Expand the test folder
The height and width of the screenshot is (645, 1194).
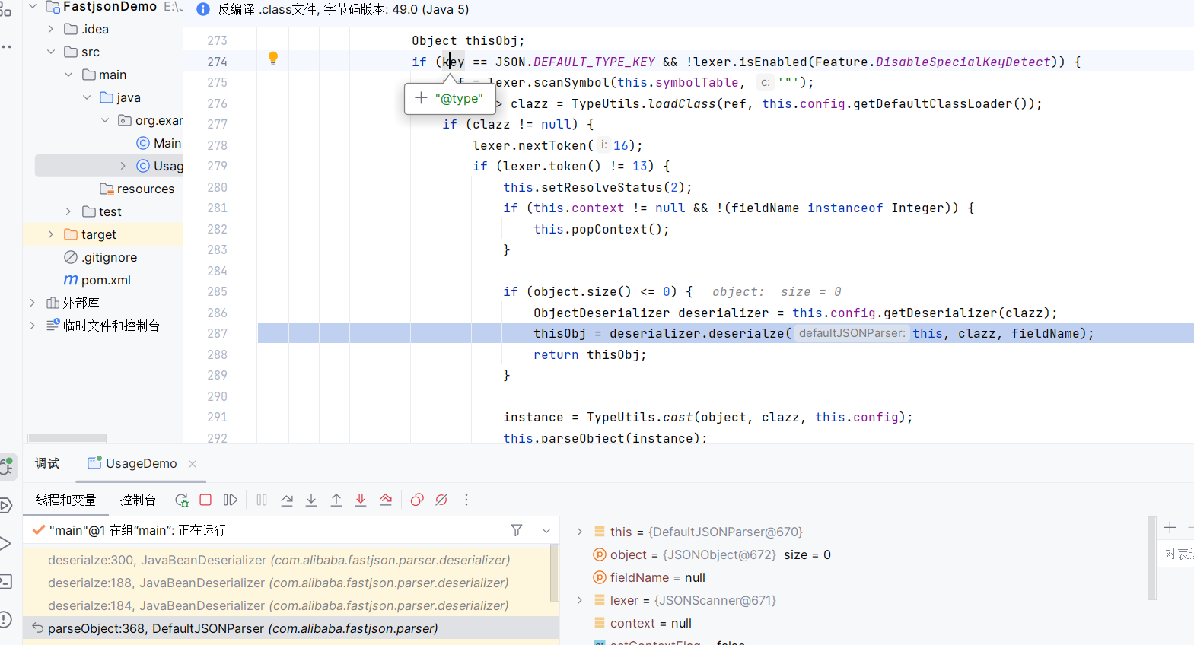(x=68, y=211)
